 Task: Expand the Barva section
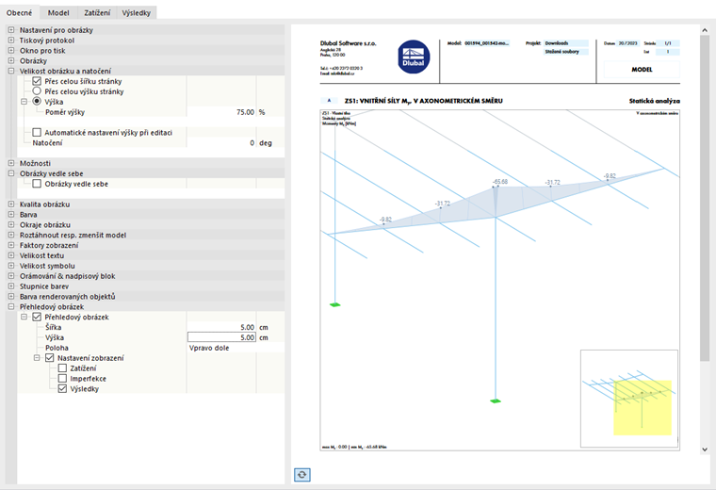pos(11,214)
